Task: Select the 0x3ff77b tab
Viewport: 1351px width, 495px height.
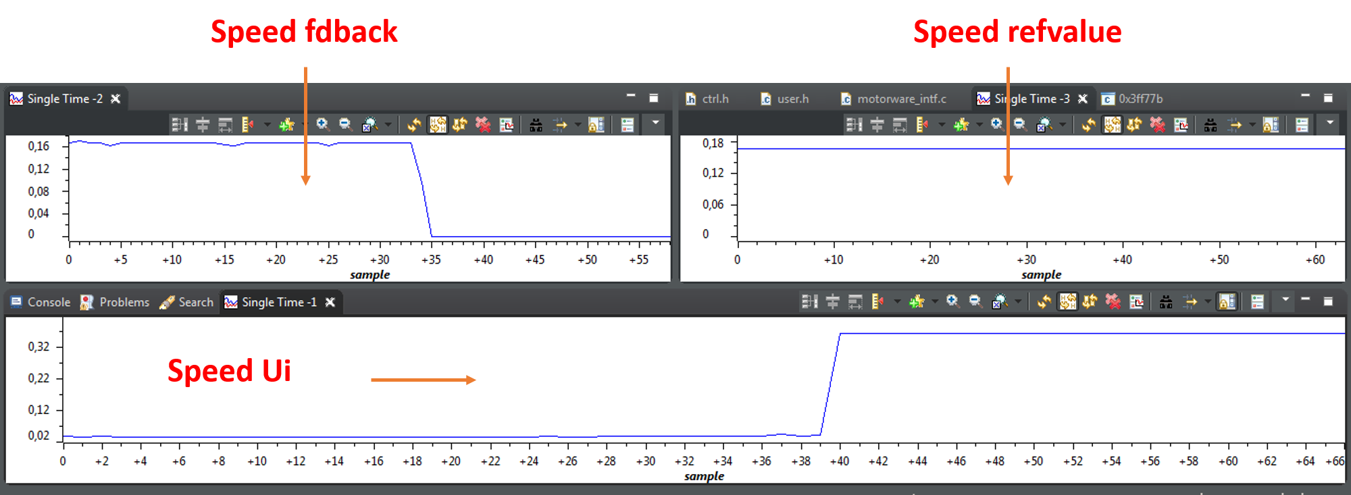Action: tap(1132, 99)
